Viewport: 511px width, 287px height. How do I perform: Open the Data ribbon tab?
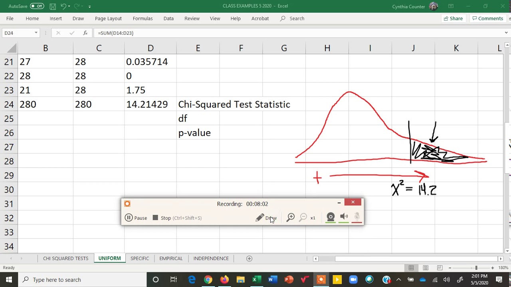(168, 18)
